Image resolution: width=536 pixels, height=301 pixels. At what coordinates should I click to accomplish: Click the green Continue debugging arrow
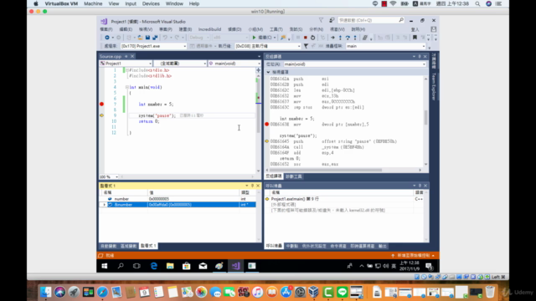click(x=254, y=38)
